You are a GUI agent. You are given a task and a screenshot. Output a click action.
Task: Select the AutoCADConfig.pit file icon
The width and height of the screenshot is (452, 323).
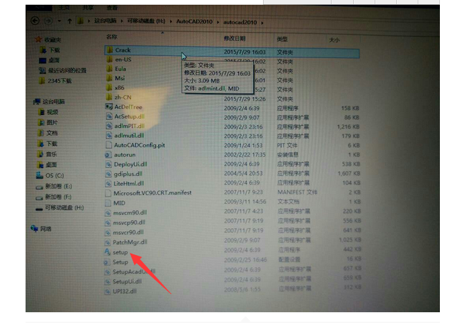(109, 145)
